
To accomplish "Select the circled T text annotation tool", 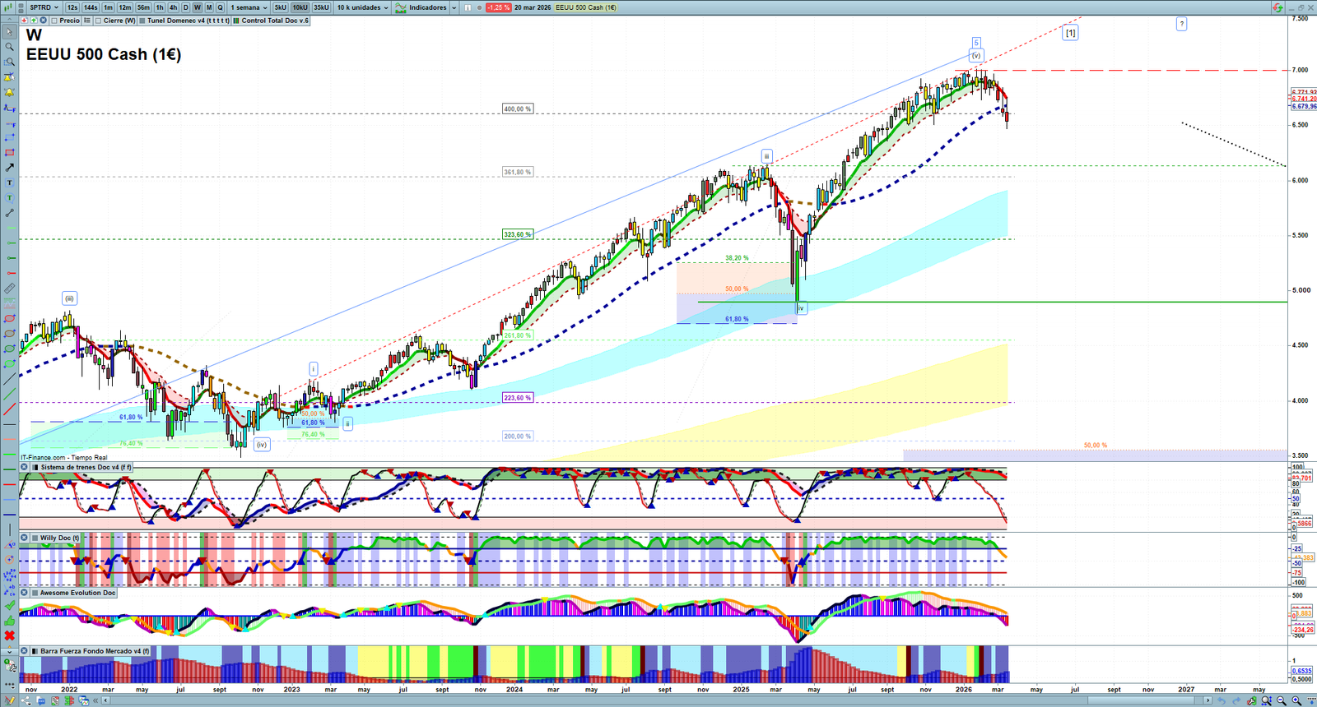I will pyautogui.click(x=9, y=198).
